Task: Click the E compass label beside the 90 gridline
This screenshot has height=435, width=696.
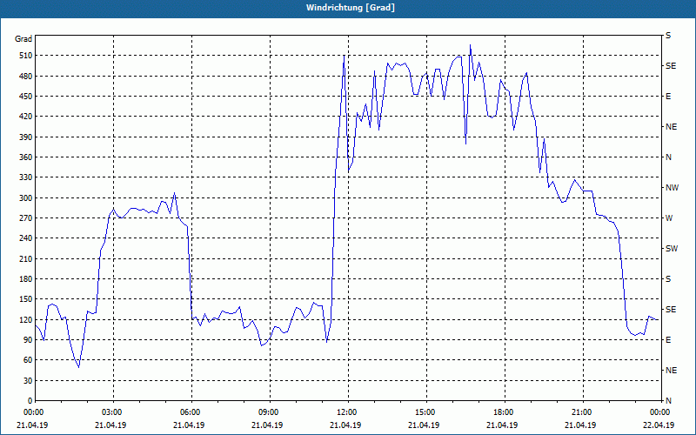Action: [x=668, y=340]
